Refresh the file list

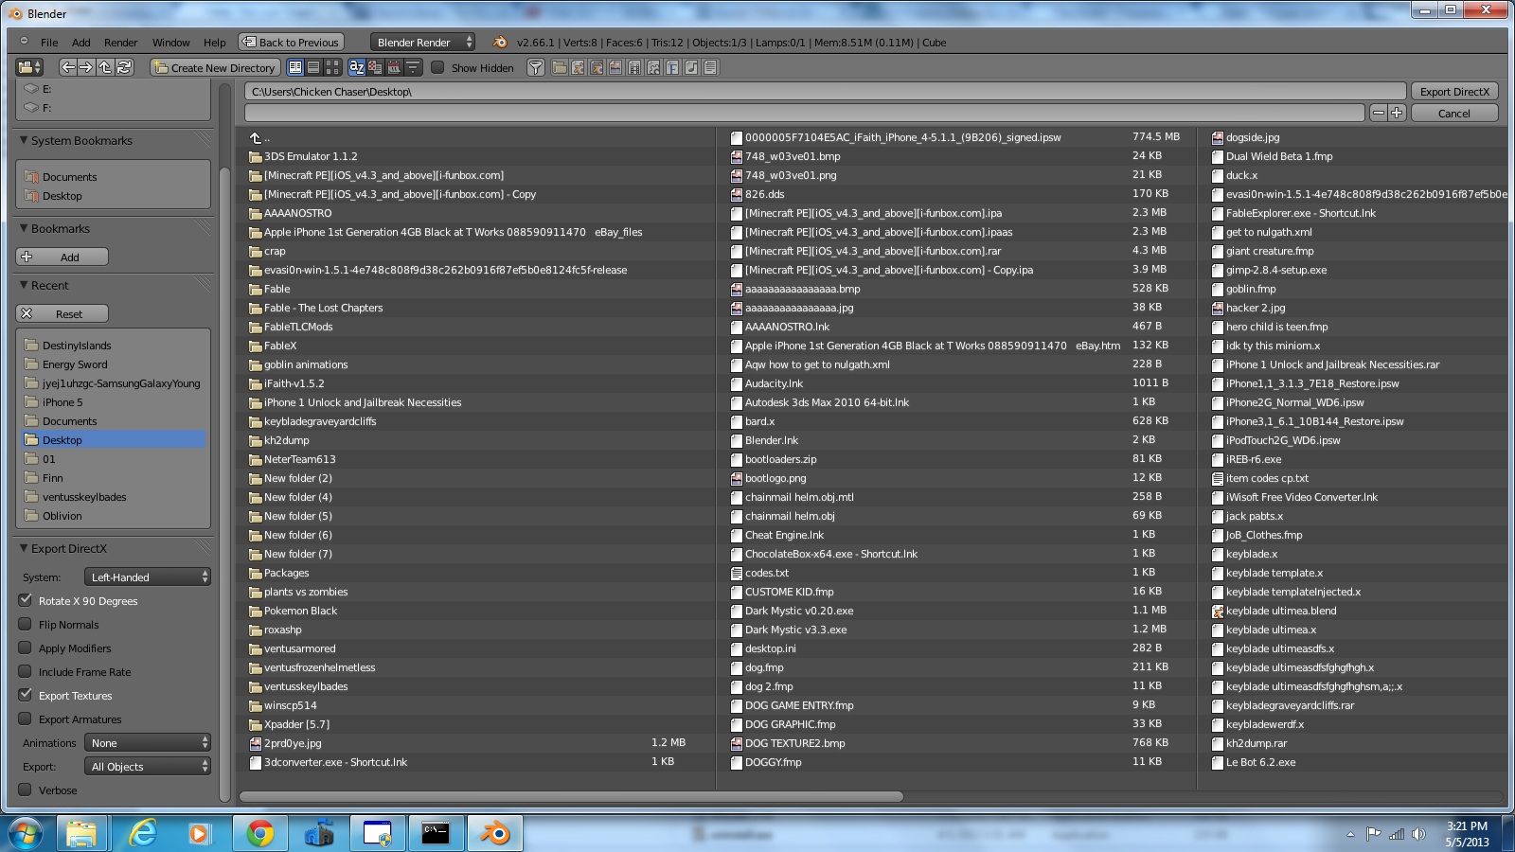pyautogui.click(x=124, y=67)
